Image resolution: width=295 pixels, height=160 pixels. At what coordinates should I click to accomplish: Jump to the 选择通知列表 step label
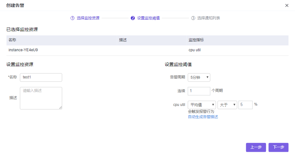[209, 18]
